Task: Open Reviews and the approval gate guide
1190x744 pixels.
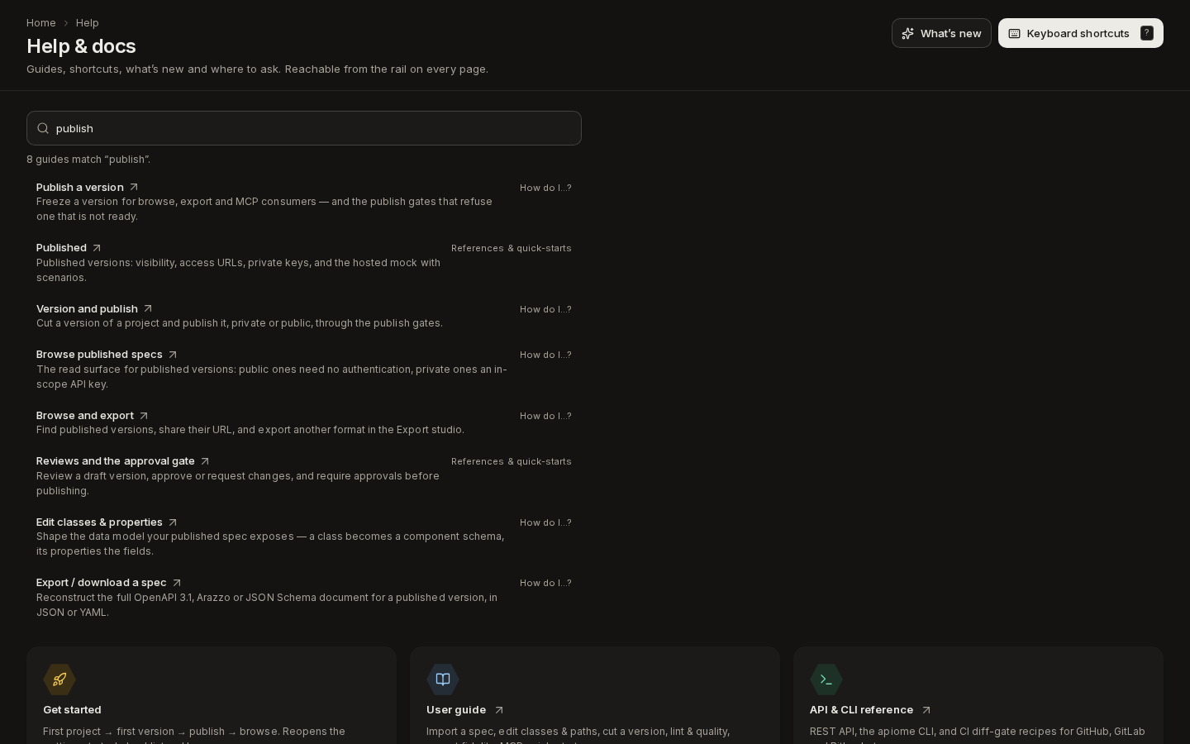Action: [x=116, y=461]
